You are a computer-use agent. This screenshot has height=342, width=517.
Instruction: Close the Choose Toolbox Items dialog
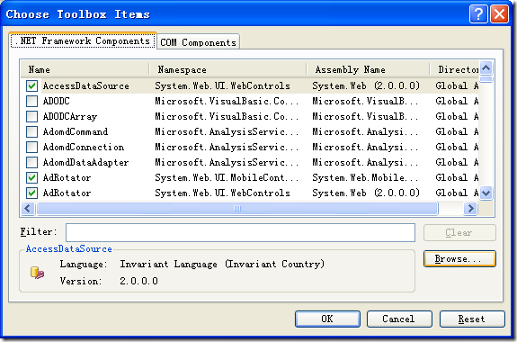[500, 14]
